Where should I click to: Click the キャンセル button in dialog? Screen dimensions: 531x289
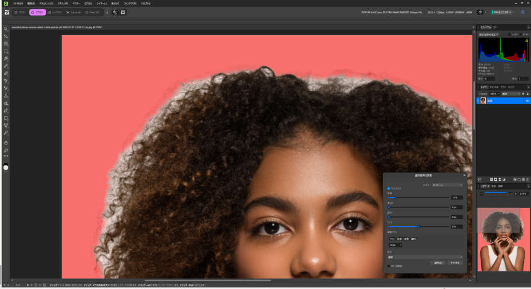pyautogui.click(x=454, y=263)
